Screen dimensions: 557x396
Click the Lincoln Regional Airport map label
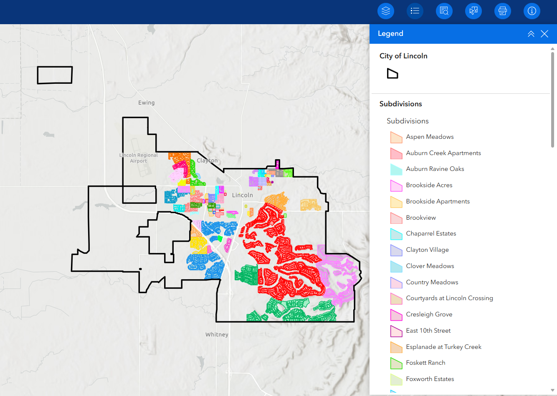[x=139, y=158]
